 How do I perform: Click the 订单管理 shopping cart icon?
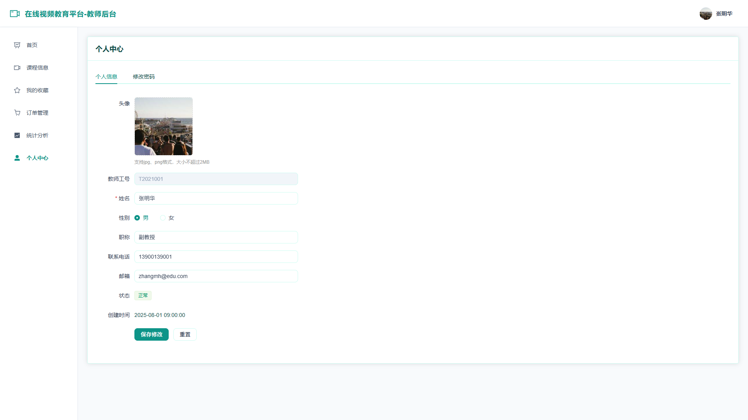[17, 113]
